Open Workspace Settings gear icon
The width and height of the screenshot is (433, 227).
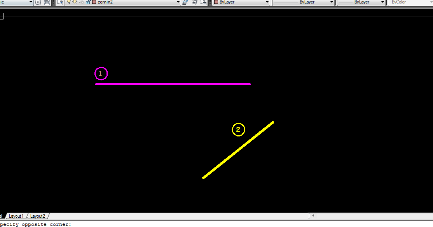(38, 2)
